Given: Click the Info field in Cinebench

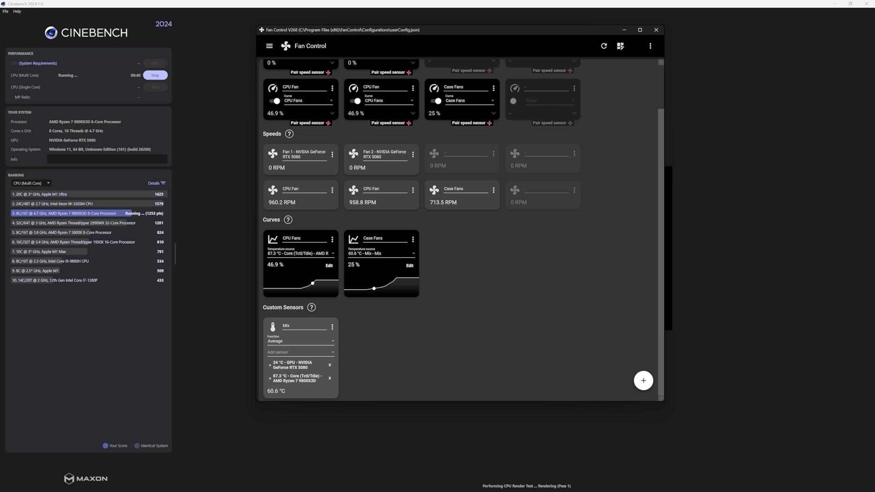Looking at the screenshot, I should pyautogui.click(x=107, y=160).
